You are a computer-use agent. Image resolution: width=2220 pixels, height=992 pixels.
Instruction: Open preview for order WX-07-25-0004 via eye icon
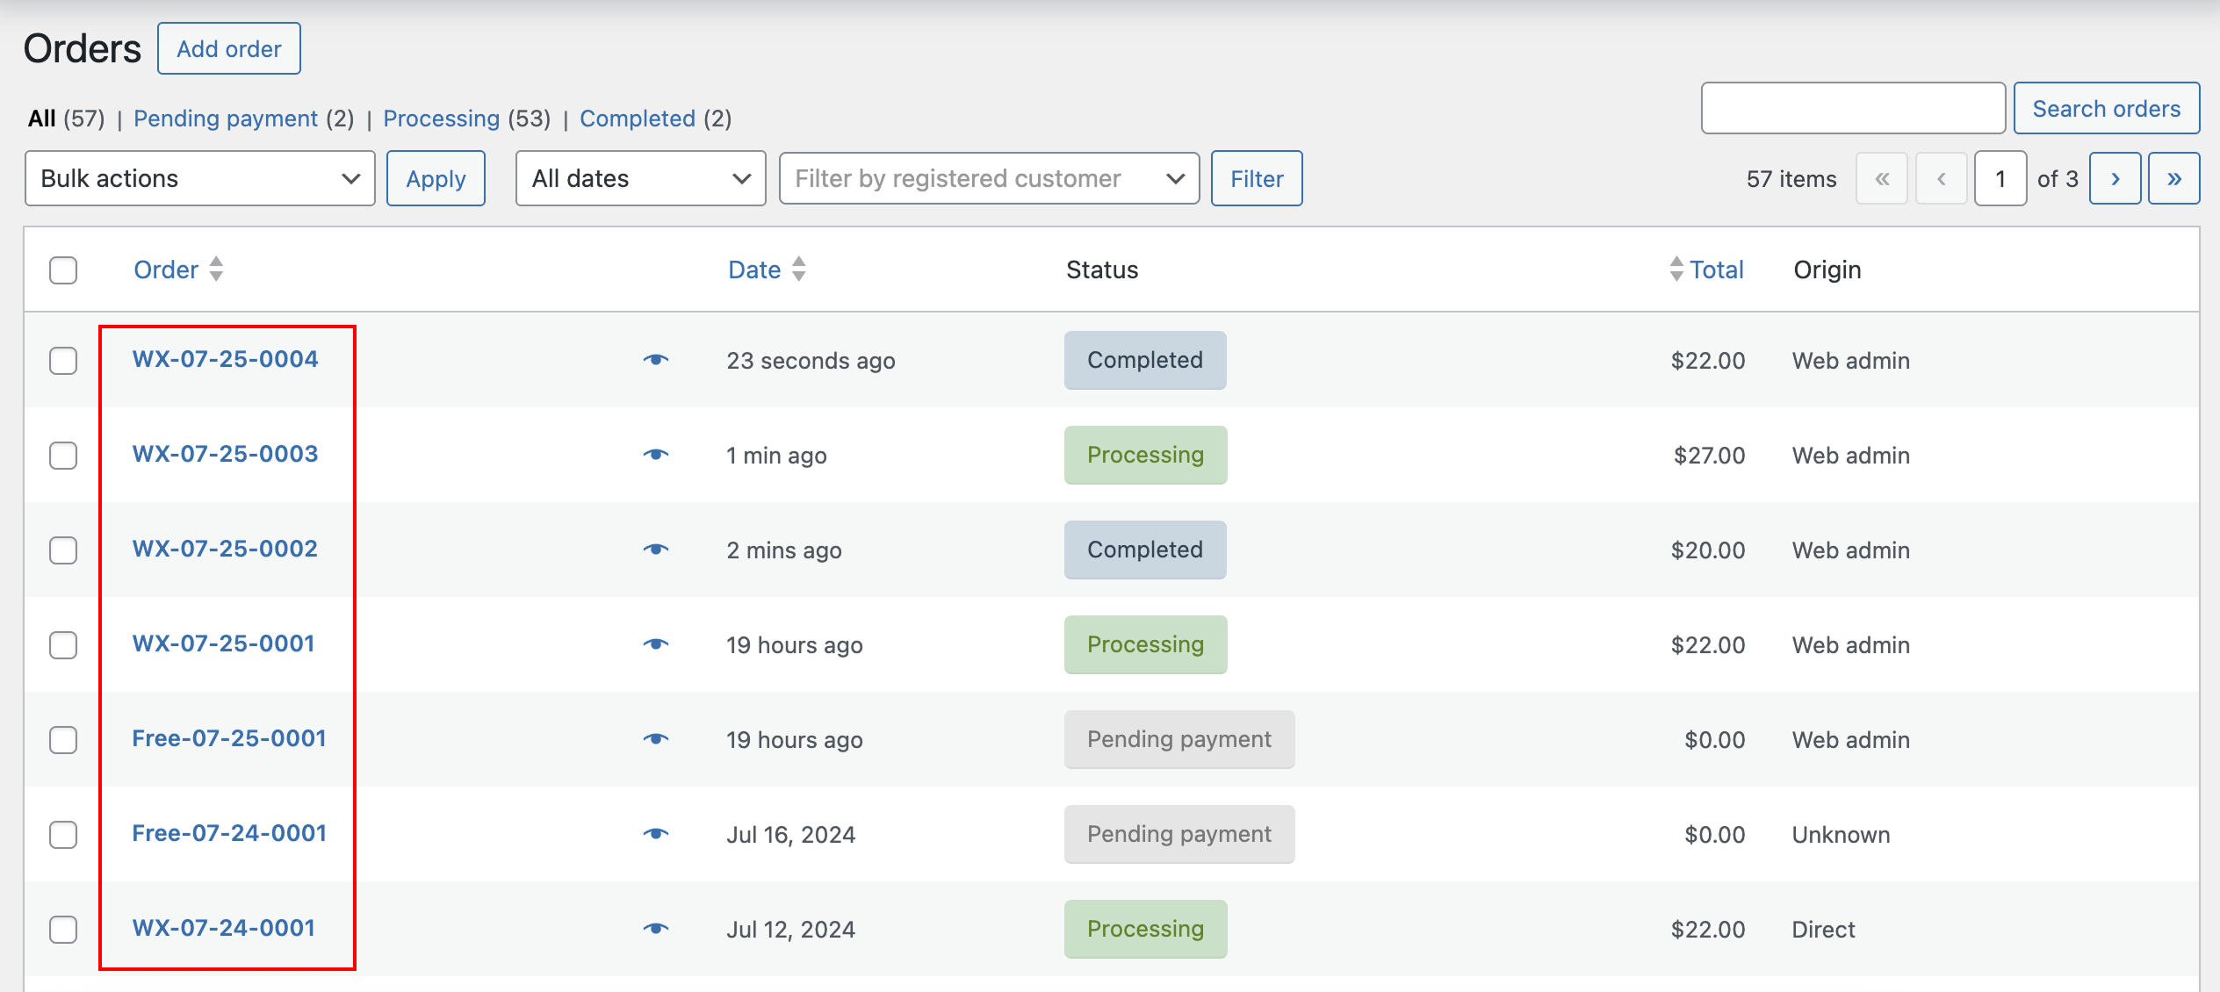tap(657, 359)
